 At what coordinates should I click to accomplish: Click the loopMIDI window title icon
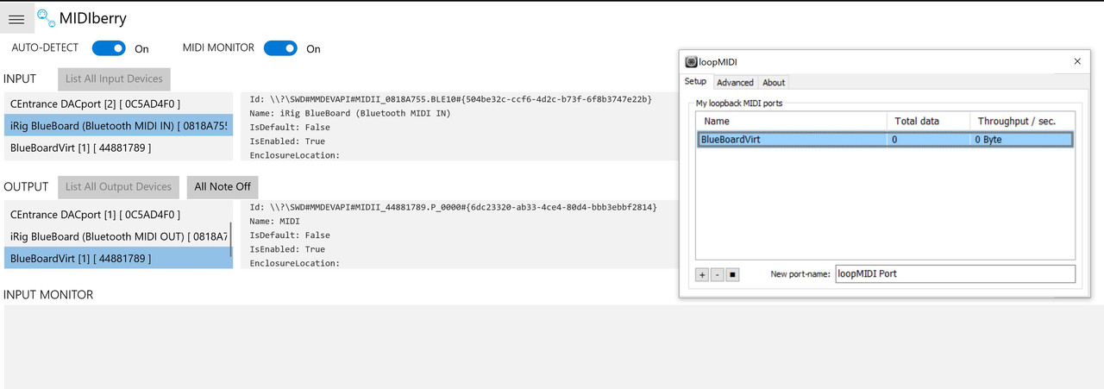coord(690,61)
